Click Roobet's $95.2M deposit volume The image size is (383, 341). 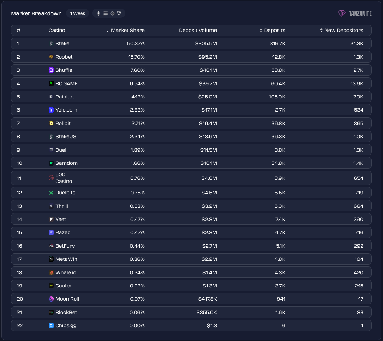(x=207, y=57)
